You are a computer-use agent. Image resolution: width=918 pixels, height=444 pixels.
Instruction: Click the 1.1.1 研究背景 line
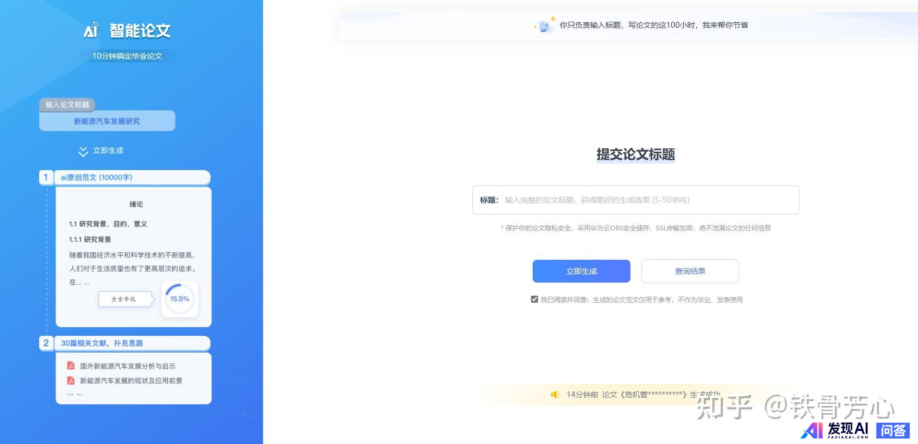click(90, 240)
